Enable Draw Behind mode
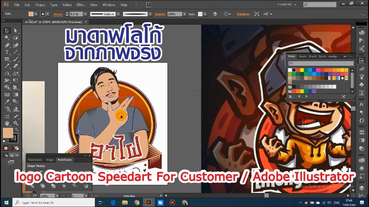Viewport: 369px width, 207px height. [x=12, y=155]
